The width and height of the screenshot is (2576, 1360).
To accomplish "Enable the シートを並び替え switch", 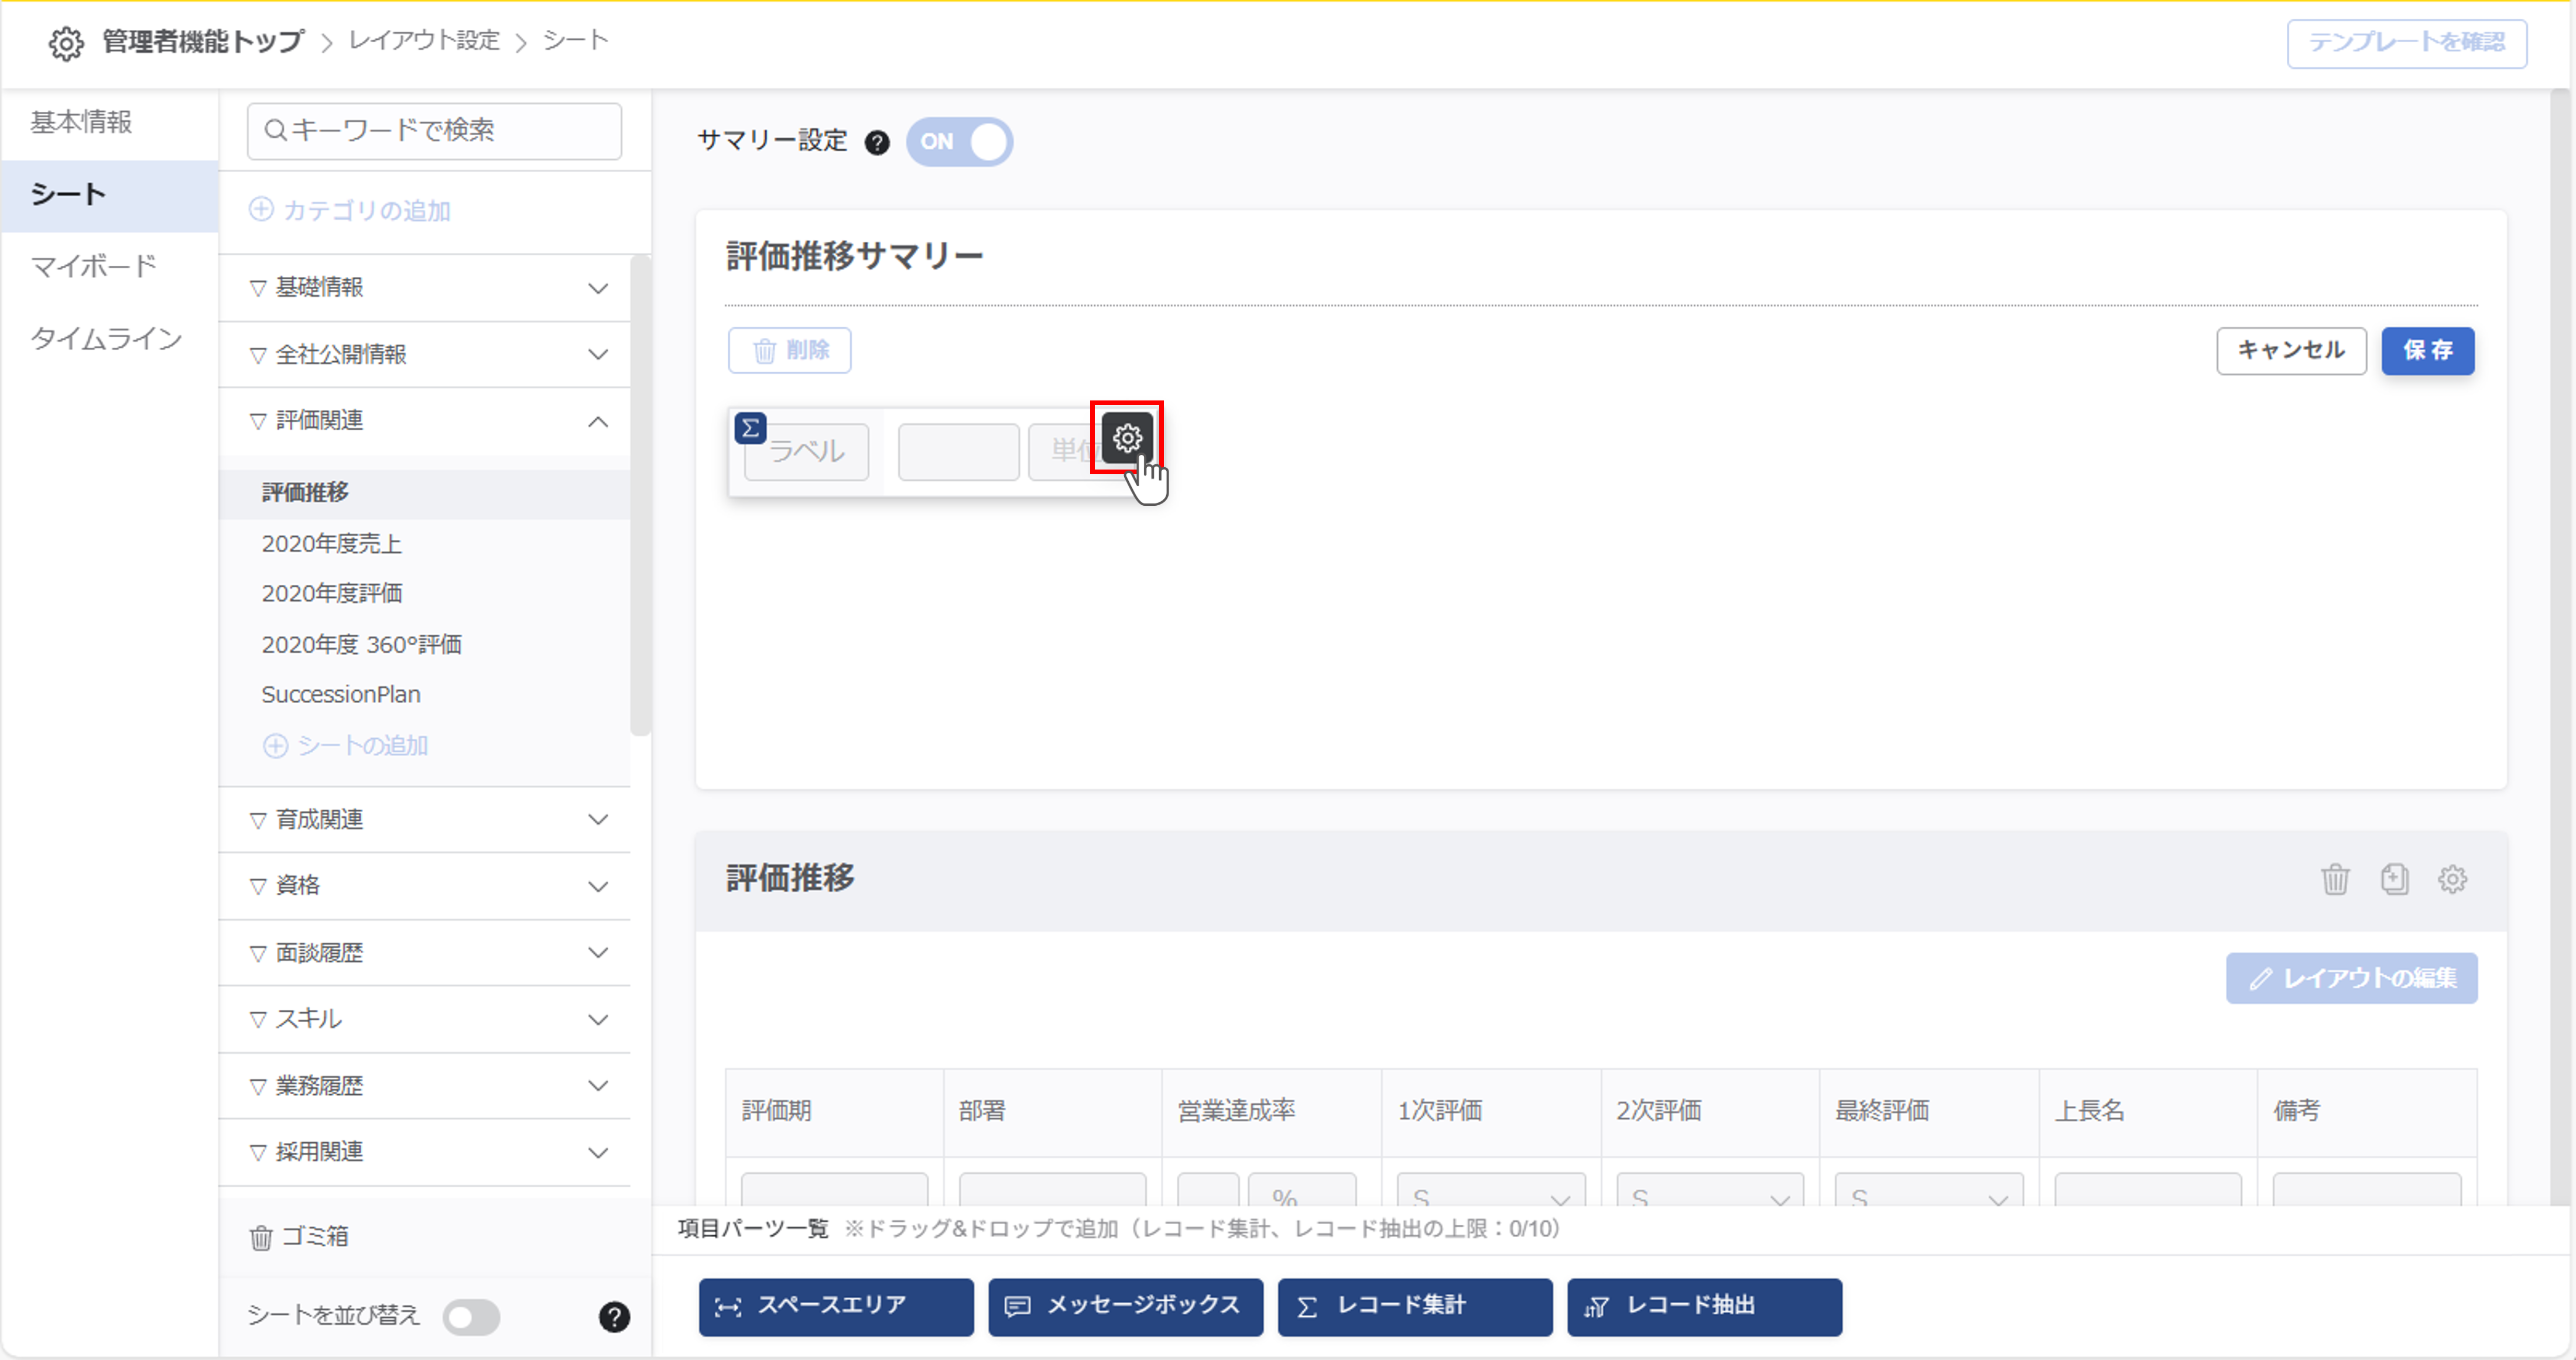I will click(472, 1317).
